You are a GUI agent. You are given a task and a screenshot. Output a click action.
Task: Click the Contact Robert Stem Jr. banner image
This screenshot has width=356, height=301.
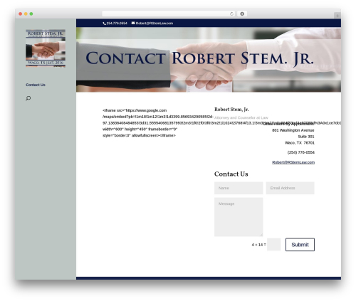pyautogui.click(x=209, y=60)
